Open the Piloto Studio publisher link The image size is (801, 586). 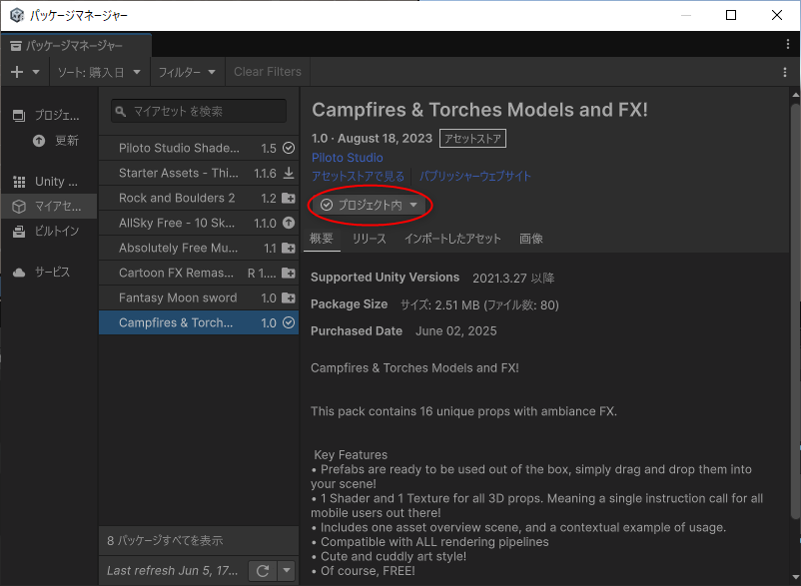click(x=348, y=158)
